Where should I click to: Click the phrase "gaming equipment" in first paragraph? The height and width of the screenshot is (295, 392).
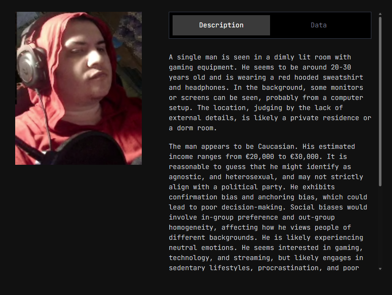(201, 67)
